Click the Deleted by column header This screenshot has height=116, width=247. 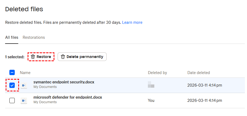tap(157, 73)
